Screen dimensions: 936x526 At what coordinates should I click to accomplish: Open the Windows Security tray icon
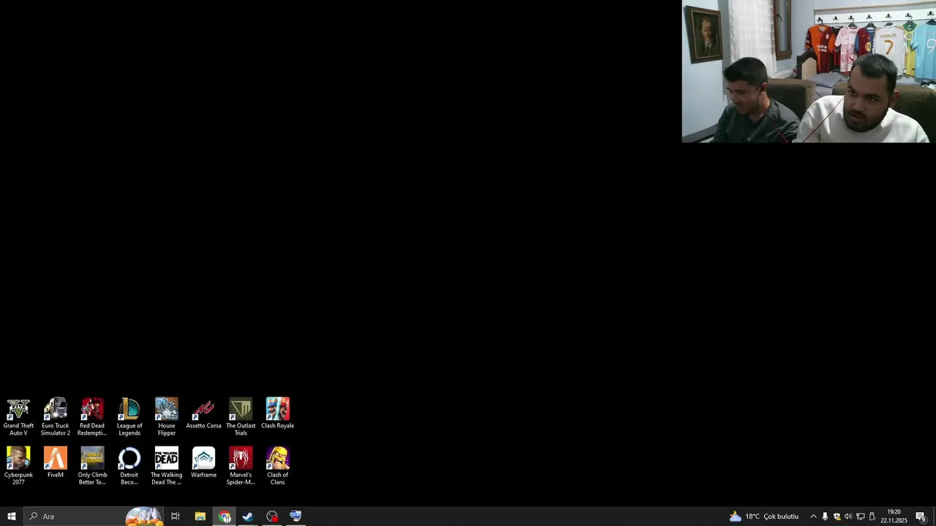click(x=837, y=517)
